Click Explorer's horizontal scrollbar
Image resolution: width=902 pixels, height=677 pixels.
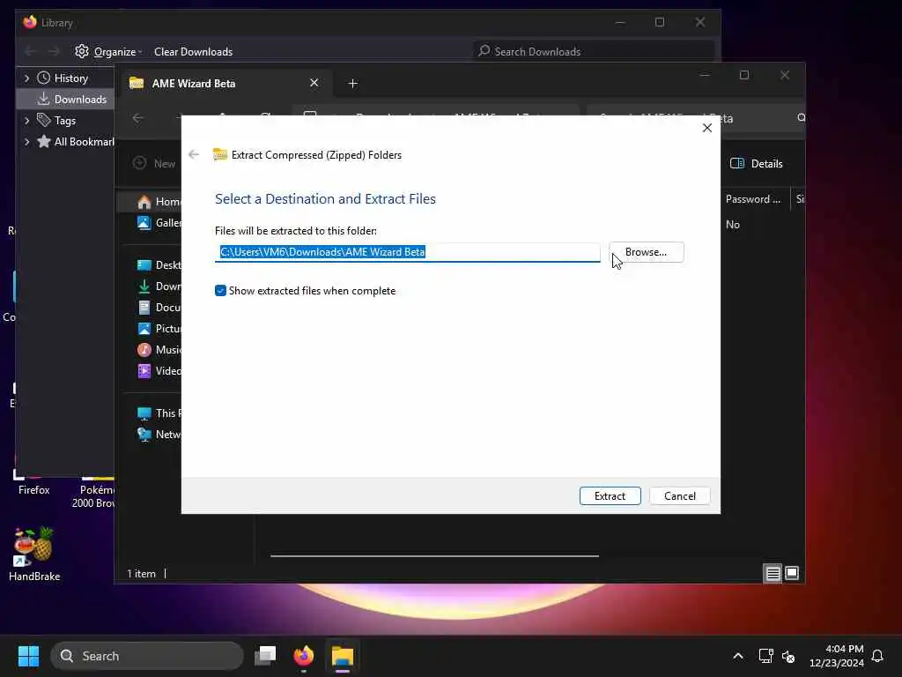point(434,556)
